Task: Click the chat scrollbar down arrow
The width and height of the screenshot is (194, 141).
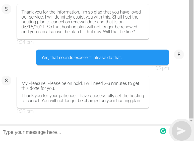Action: point(191,120)
